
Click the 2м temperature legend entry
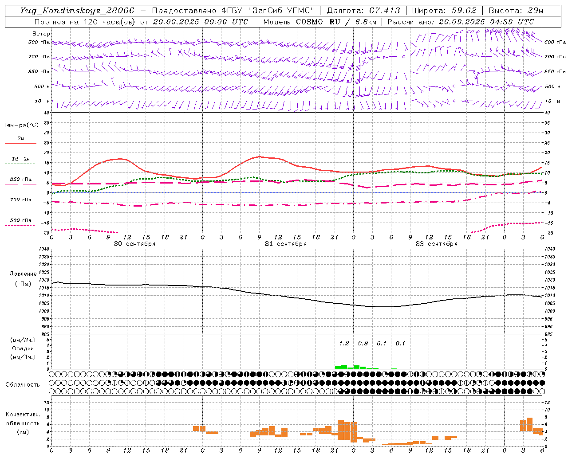20,139
